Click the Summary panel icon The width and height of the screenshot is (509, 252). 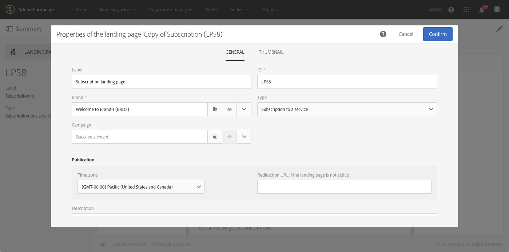pyautogui.click(x=10, y=29)
